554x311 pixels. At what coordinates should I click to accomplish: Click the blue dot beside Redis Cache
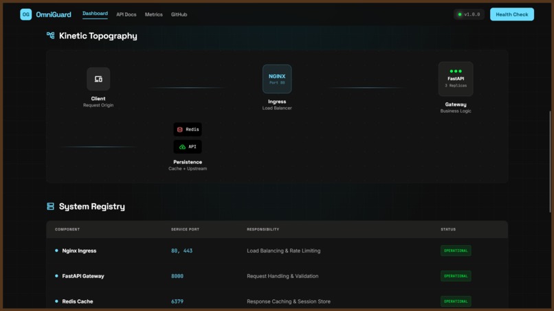[x=56, y=301]
